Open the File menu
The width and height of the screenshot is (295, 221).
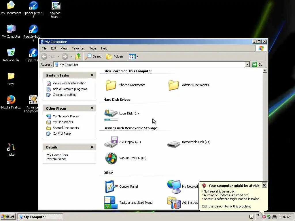(x=44, y=48)
